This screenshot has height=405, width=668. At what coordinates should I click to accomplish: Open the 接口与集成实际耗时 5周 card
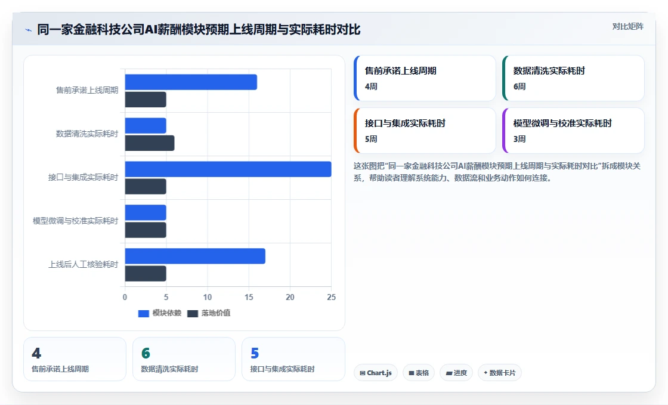(x=425, y=130)
